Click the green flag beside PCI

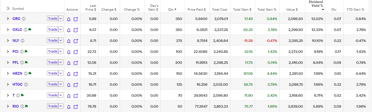pyautogui.click(x=26, y=51)
